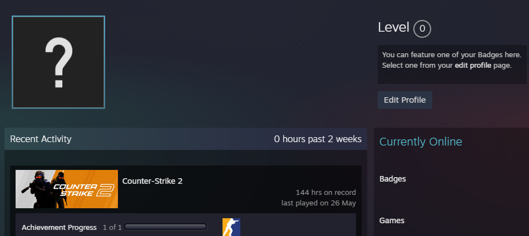529x236 pixels.
Task: Open the Counter-Strike 2 title link
Action: 152,181
